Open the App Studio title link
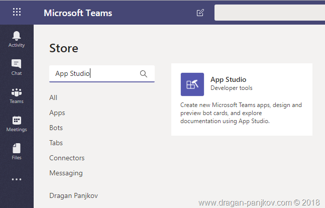The height and width of the screenshot is (208, 325). point(228,79)
